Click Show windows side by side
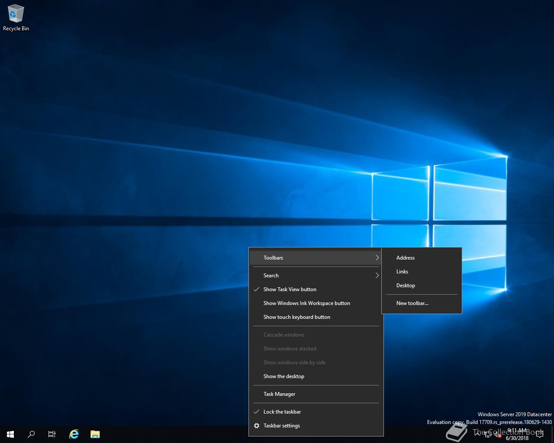Image resolution: width=554 pixels, height=443 pixels. pos(316,363)
